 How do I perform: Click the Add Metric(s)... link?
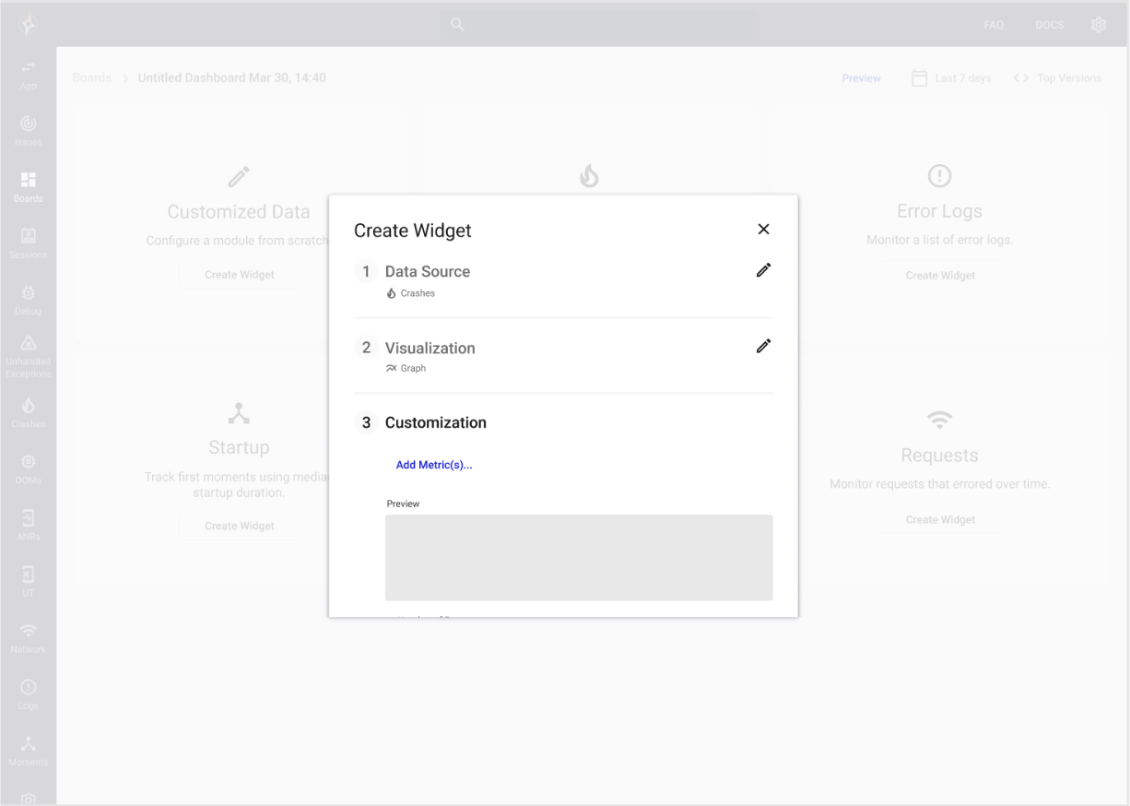pos(434,465)
